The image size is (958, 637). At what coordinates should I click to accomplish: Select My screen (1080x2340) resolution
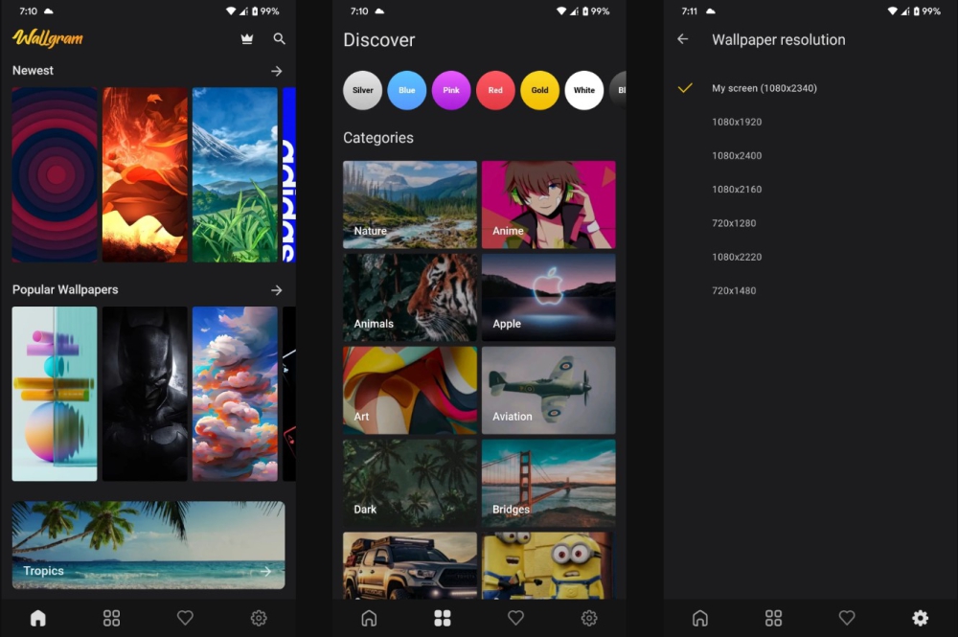point(764,88)
